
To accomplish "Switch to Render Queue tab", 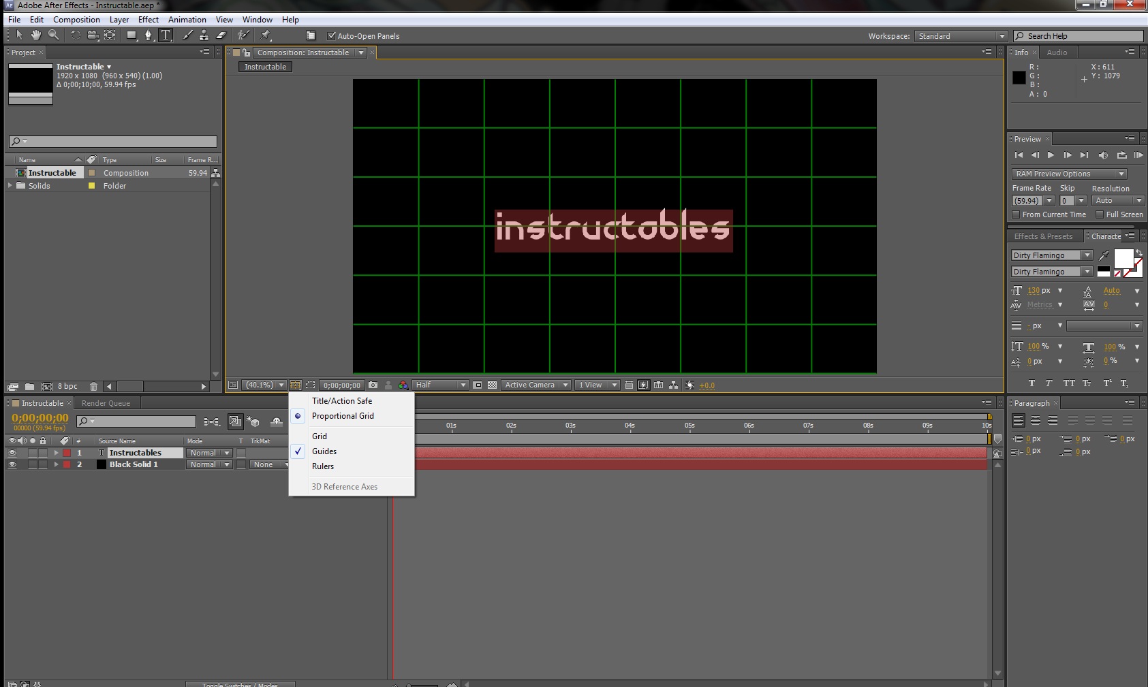I will (x=106, y=403).
